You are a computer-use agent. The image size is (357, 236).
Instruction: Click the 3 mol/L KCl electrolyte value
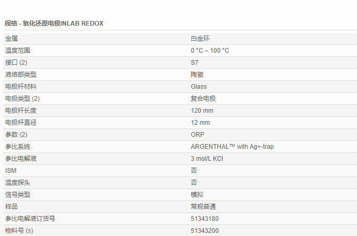click(x=207, y=159)
